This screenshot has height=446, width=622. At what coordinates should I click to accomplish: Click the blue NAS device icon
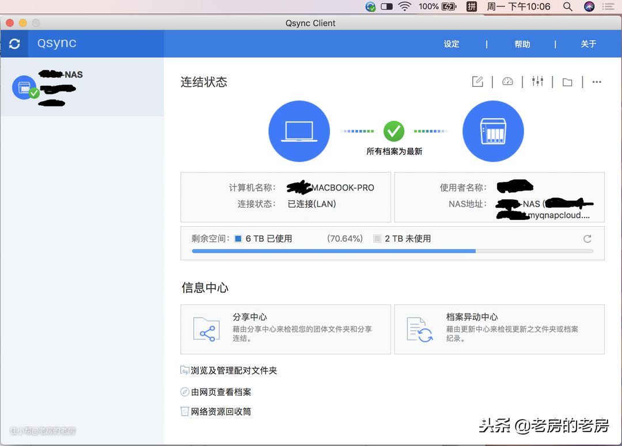pos(493,131)
